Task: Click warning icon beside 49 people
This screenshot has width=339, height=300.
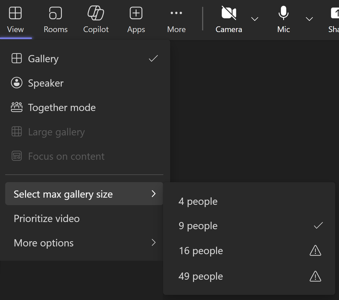Action: [x=316, y=276]
